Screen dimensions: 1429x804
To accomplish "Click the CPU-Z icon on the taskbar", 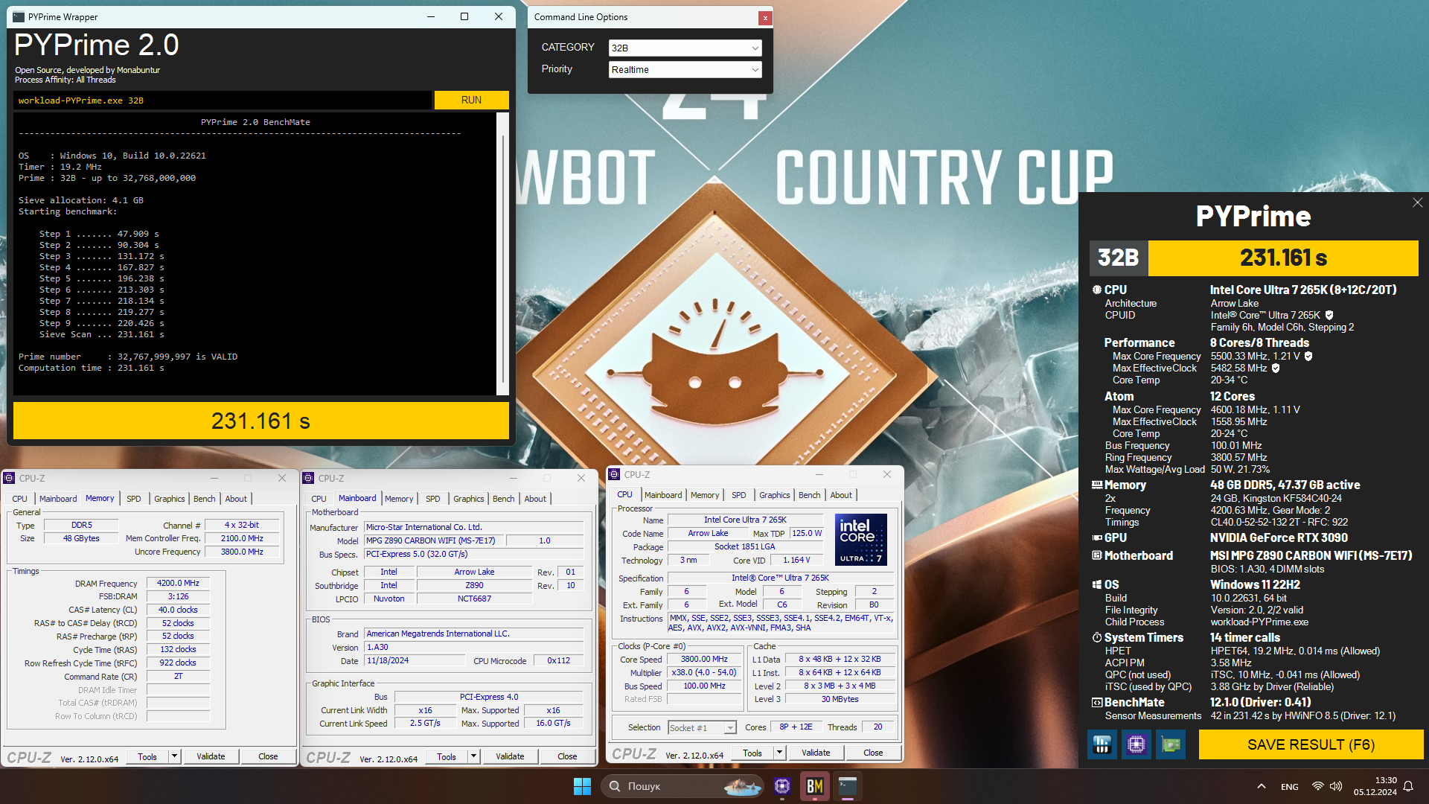I will coord(782,786).
